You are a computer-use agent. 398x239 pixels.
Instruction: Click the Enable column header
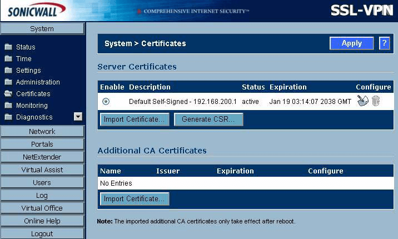tap(112, 87)
